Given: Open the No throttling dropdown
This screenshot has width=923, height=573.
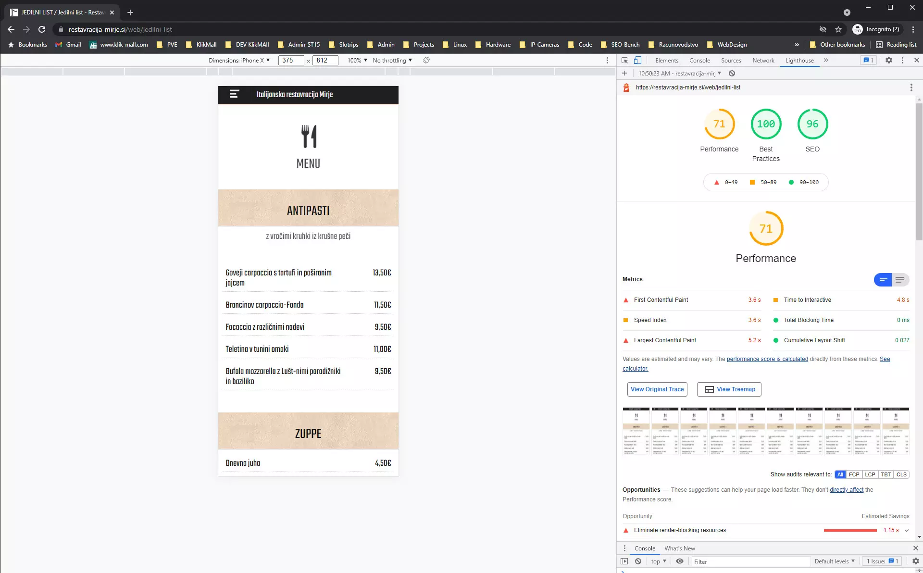Looking at the screenshot, I should (392, 61).
